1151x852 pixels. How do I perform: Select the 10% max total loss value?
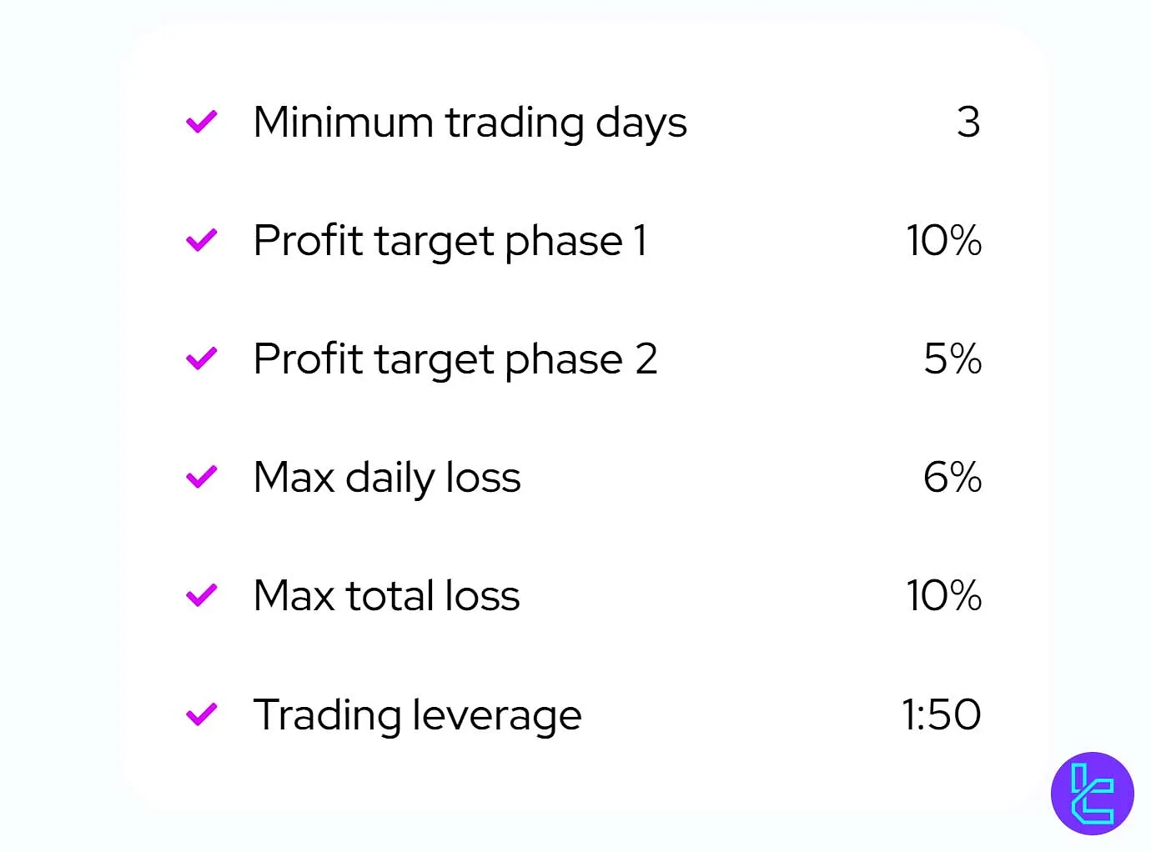(x=943, y=596)
